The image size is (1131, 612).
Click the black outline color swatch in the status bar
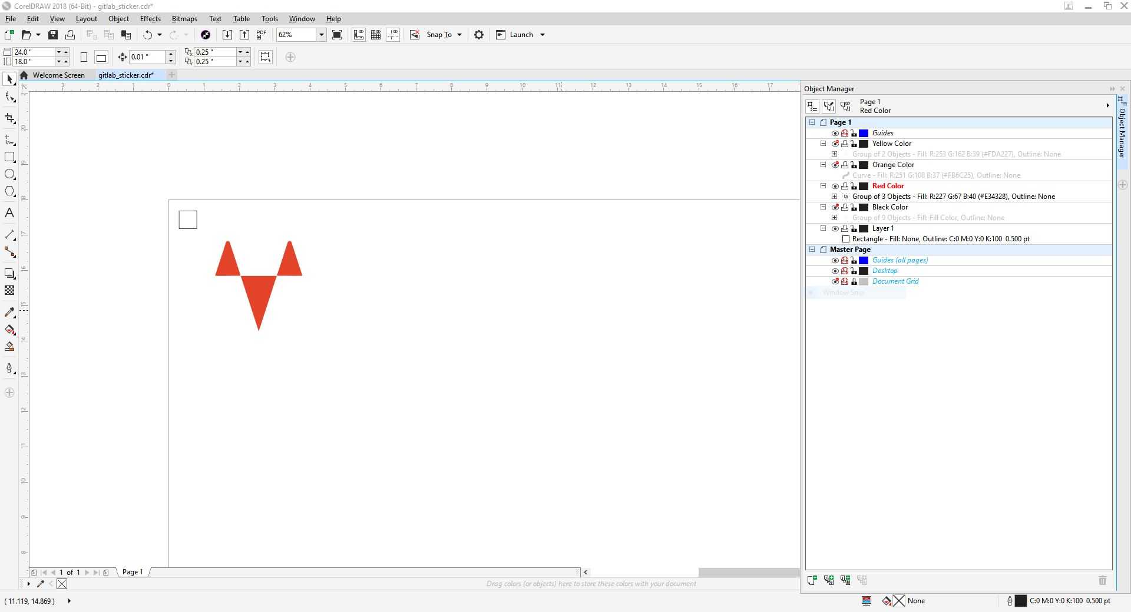(1021, 601)
